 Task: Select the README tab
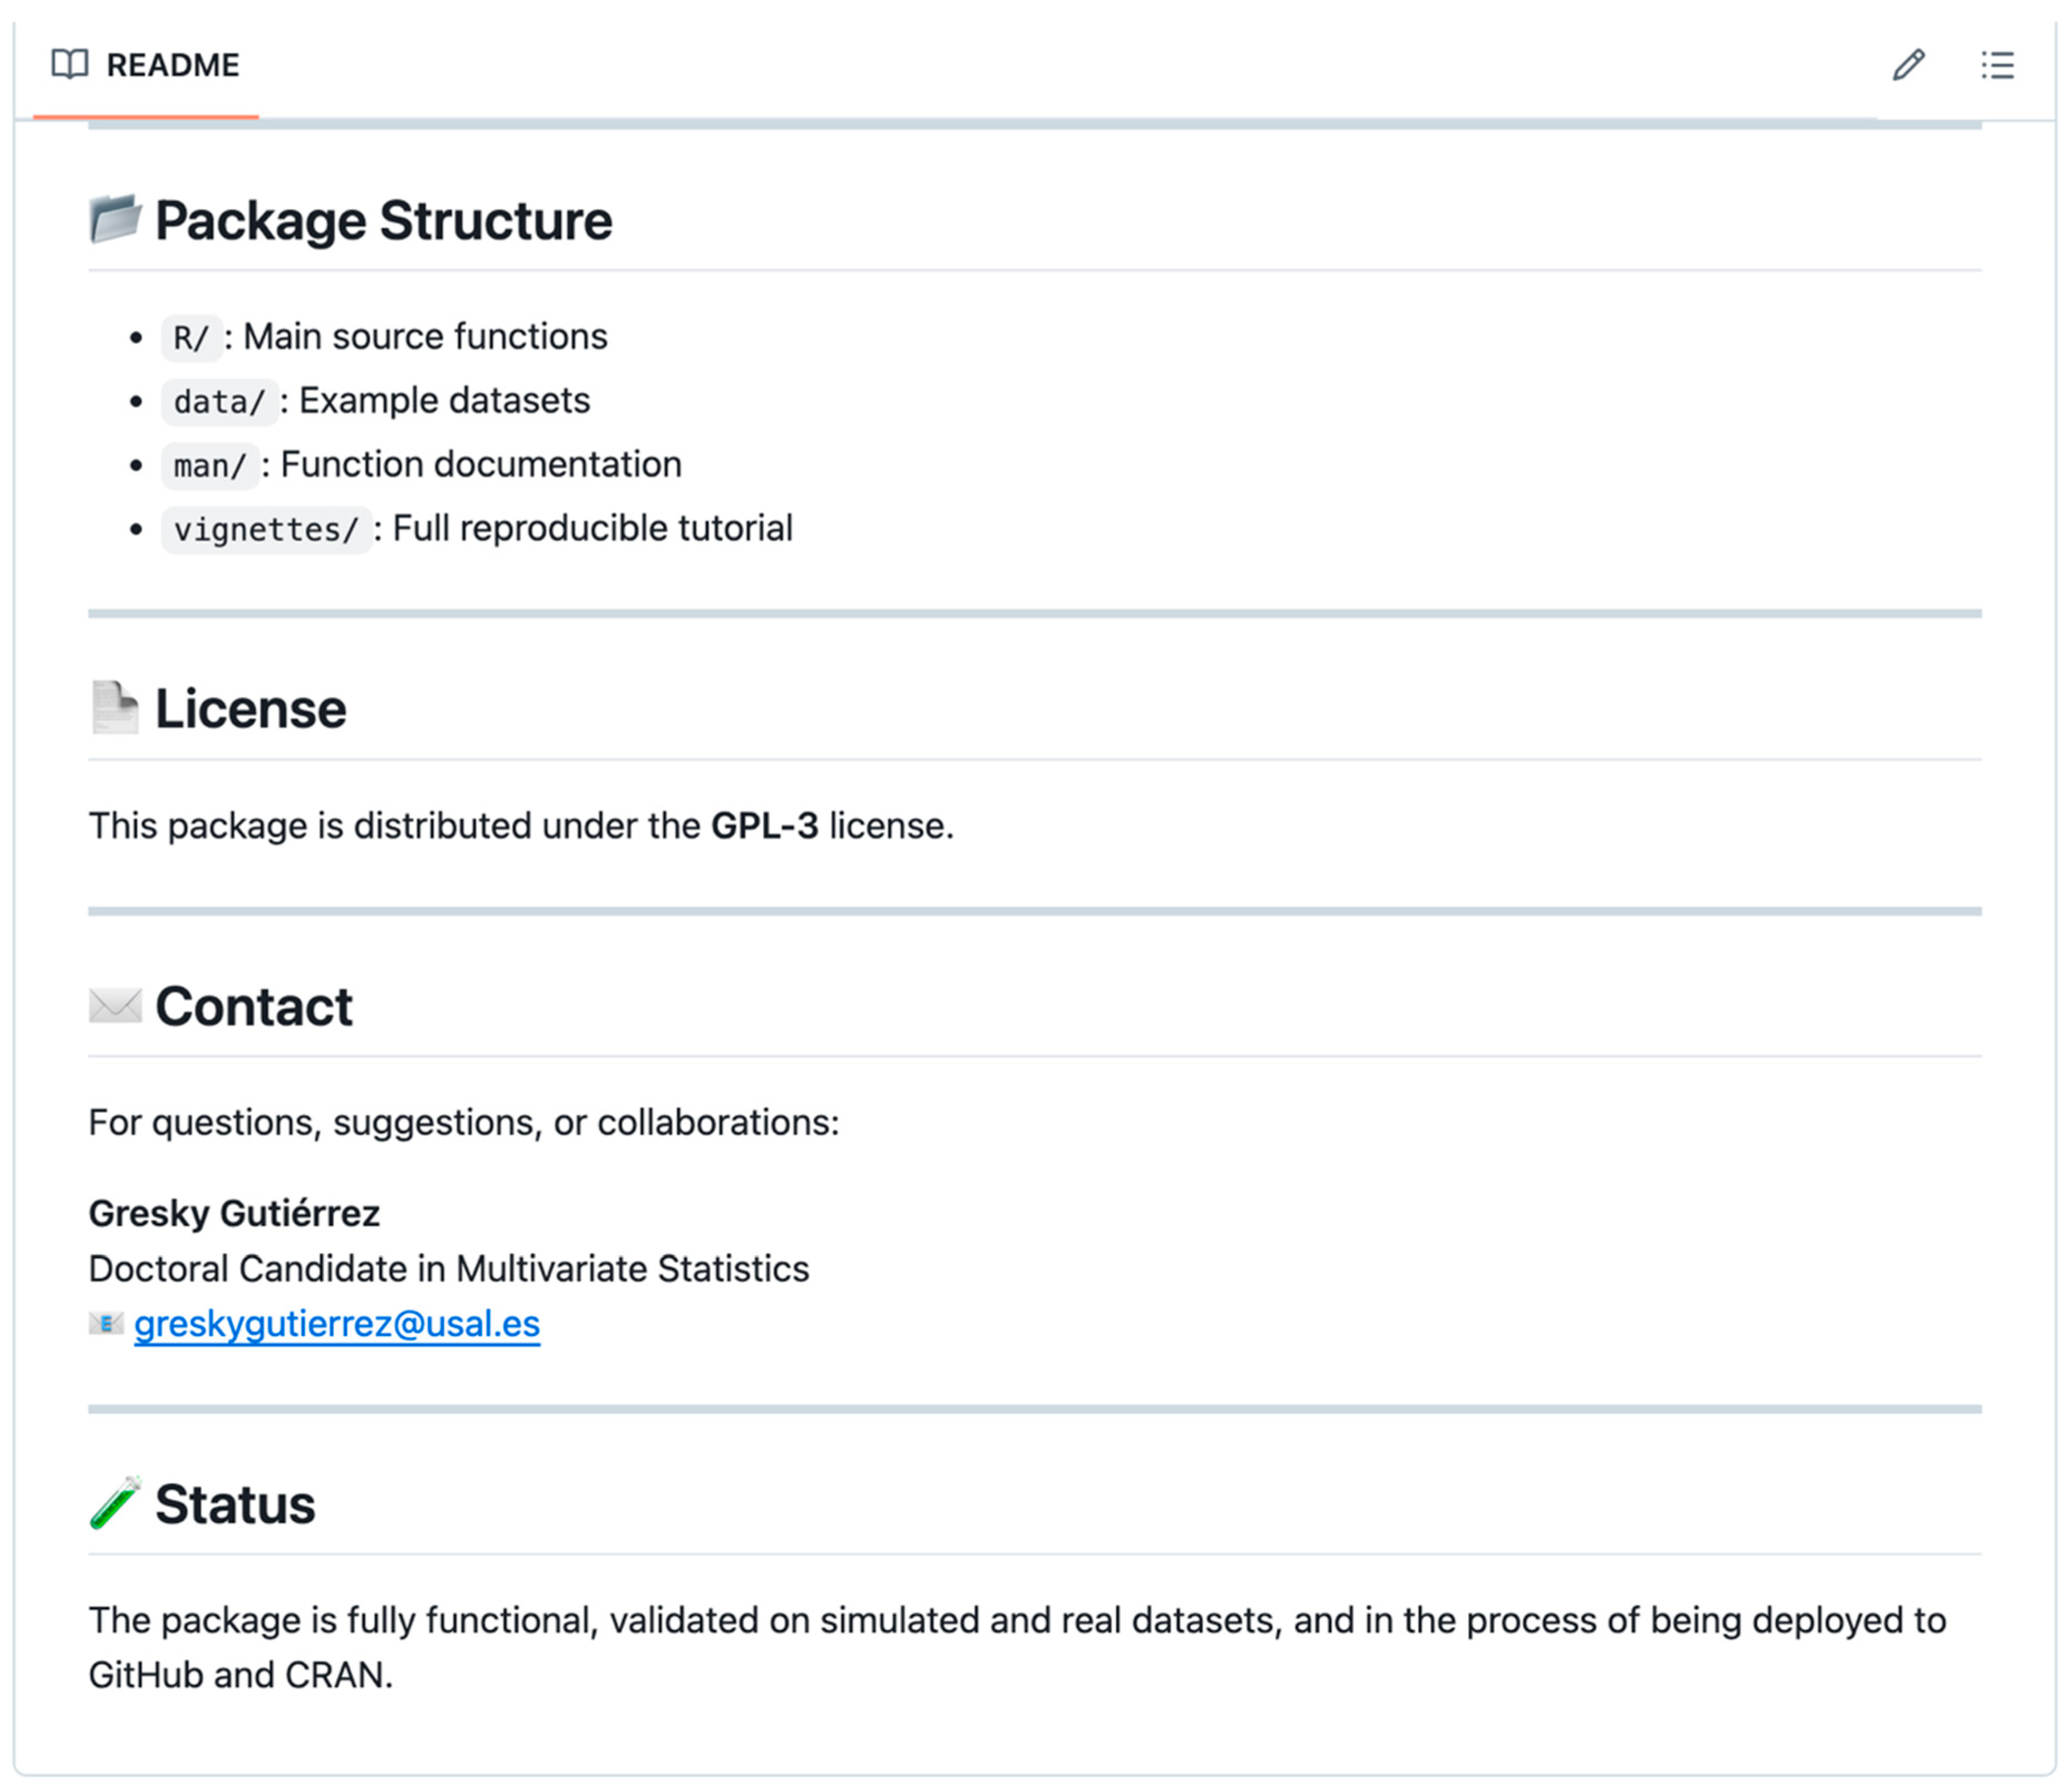[x=146, y=66]
